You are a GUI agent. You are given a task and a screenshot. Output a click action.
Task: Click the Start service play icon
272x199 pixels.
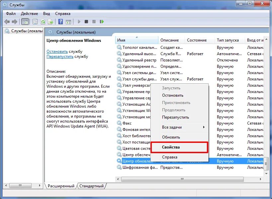[79, 22]
